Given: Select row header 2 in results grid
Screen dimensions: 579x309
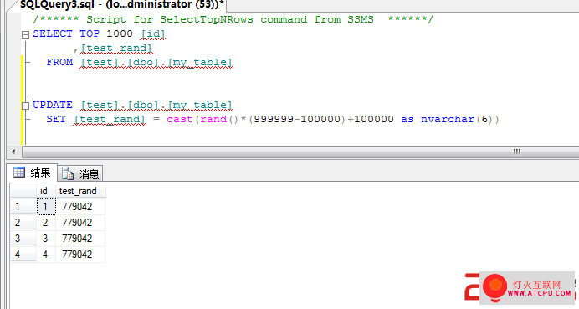Looking at the screenshot, I should (x=23, y=223).
